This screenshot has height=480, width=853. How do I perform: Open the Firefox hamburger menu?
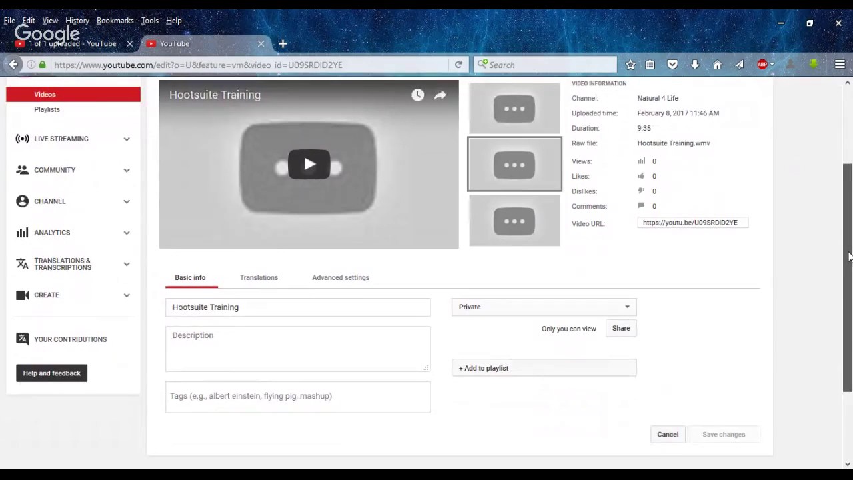pyautogui.click(x=840, y=65)
